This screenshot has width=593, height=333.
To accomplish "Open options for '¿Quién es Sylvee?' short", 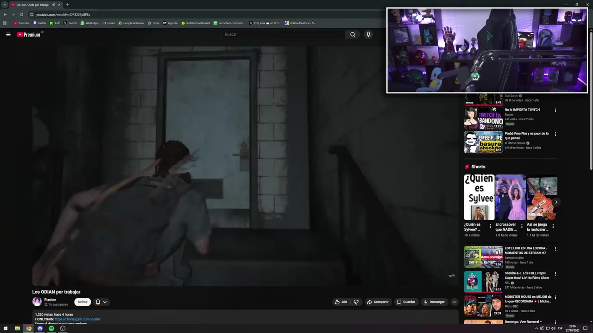I will click(490, 226).
